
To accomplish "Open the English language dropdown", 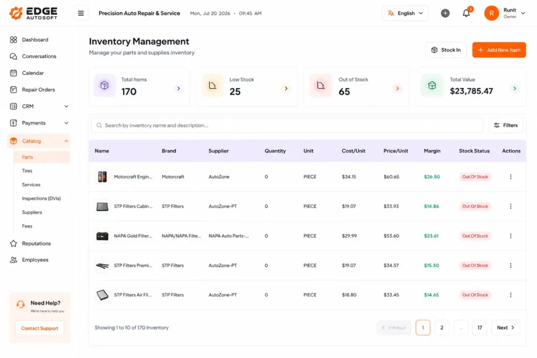I will point(405,13).
